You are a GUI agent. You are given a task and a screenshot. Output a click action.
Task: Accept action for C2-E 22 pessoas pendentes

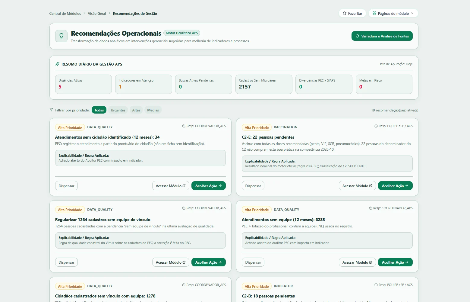[395, 186]
